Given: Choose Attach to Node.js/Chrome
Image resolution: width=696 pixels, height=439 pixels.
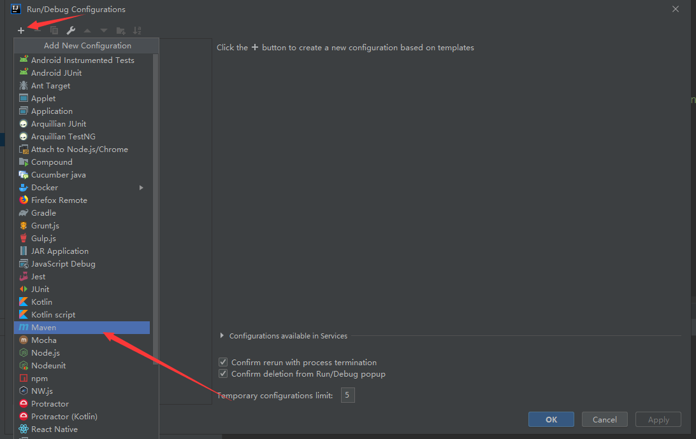Looking at the screenshot, I should tap(82, 150).
